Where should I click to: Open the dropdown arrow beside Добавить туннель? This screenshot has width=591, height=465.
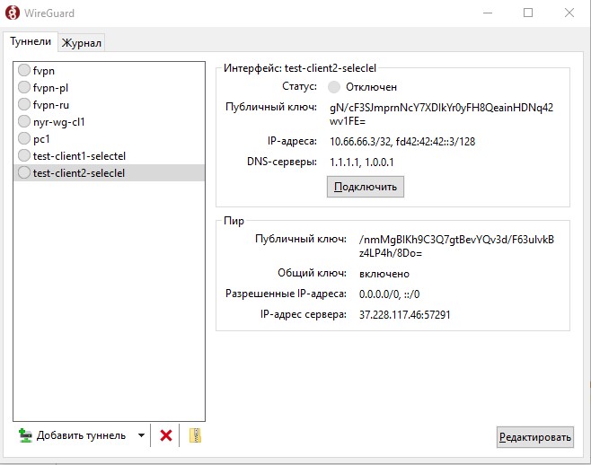point(141,435)
